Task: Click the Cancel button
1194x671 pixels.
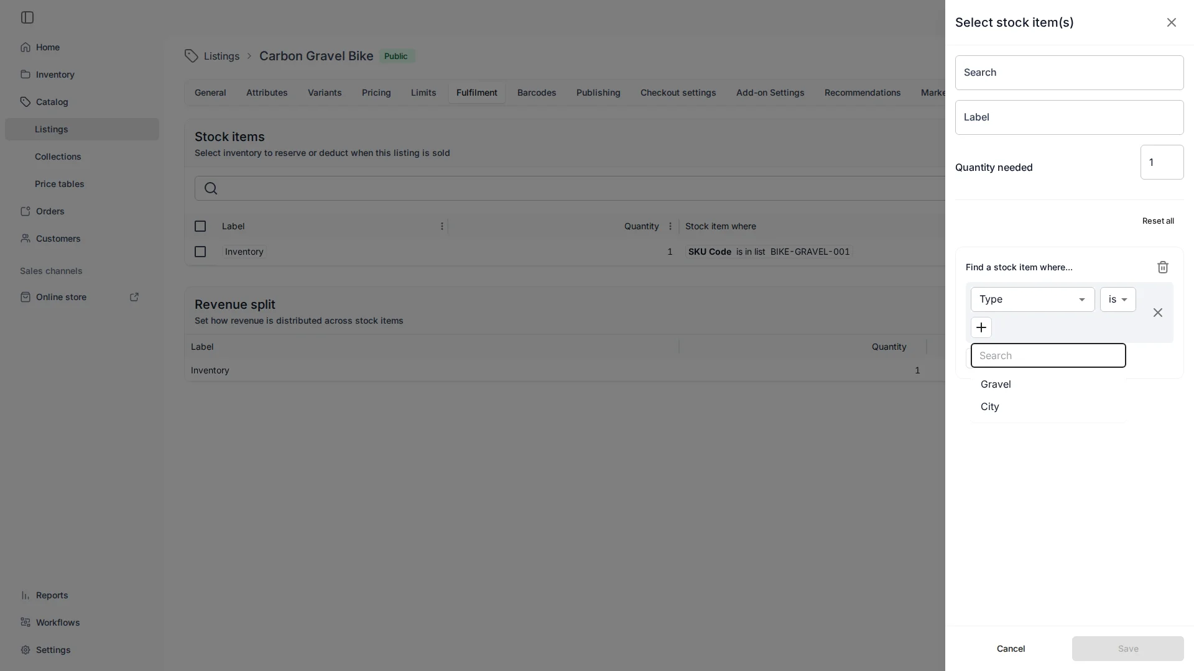Action: 1011,649
